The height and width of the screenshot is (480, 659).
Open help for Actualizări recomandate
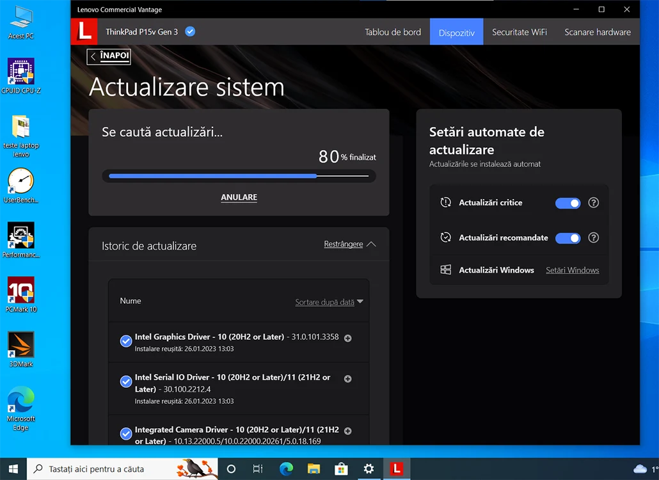click(593, 237)
